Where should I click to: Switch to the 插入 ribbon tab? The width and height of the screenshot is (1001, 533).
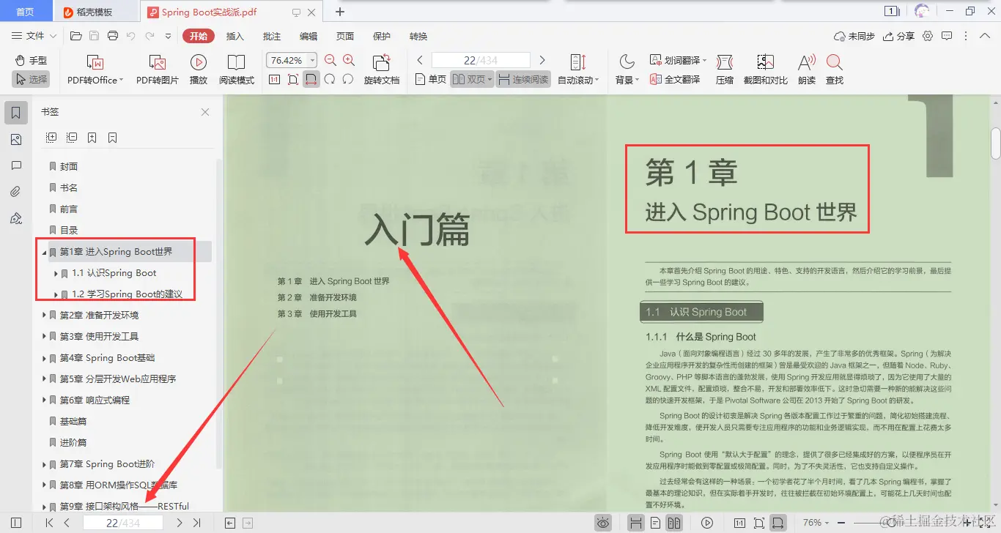pos(234,35)
